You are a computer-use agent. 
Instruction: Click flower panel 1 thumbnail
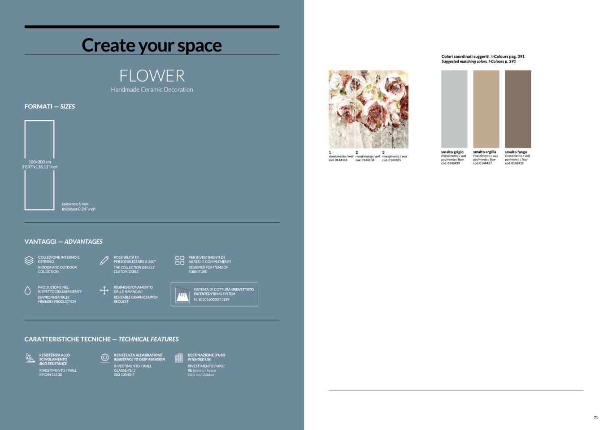342,109
